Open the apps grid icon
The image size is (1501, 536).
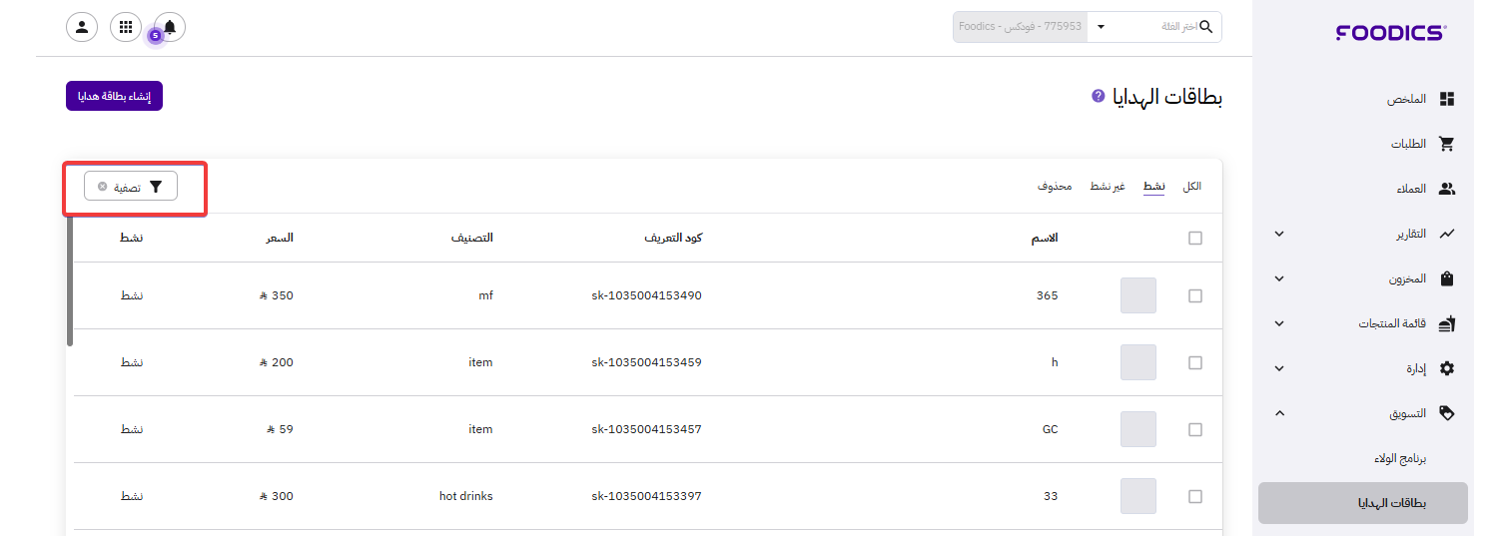click(126, 27)
